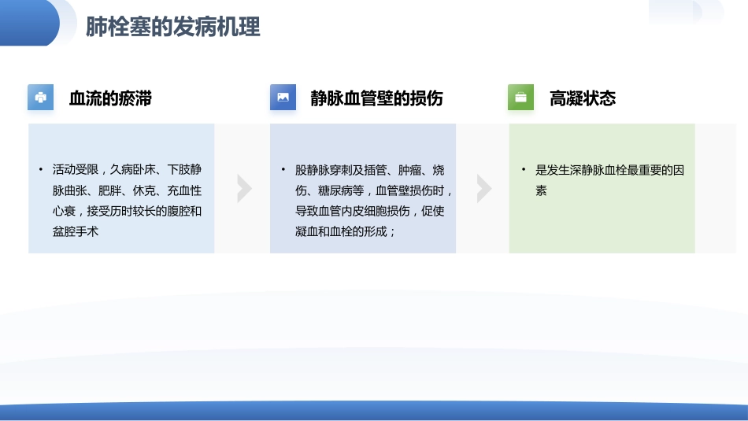
Task: Click the chevron arrow before the 高凝状态 card
Action: 484,189
